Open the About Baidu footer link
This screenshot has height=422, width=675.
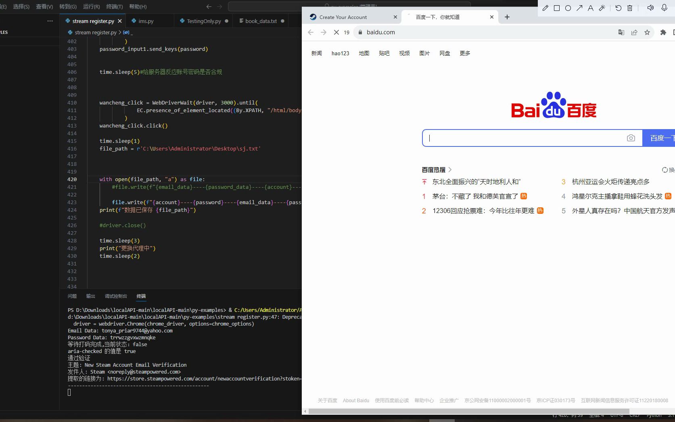(x=356, y=401)
